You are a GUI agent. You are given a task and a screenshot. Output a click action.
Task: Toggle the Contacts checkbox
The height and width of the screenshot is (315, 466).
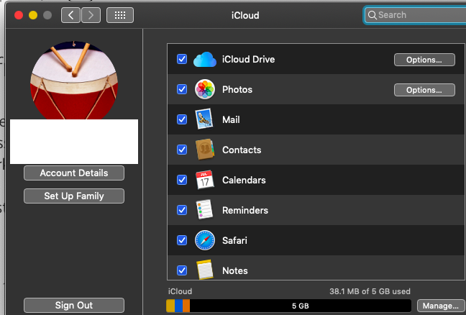[x=182, y=150]
